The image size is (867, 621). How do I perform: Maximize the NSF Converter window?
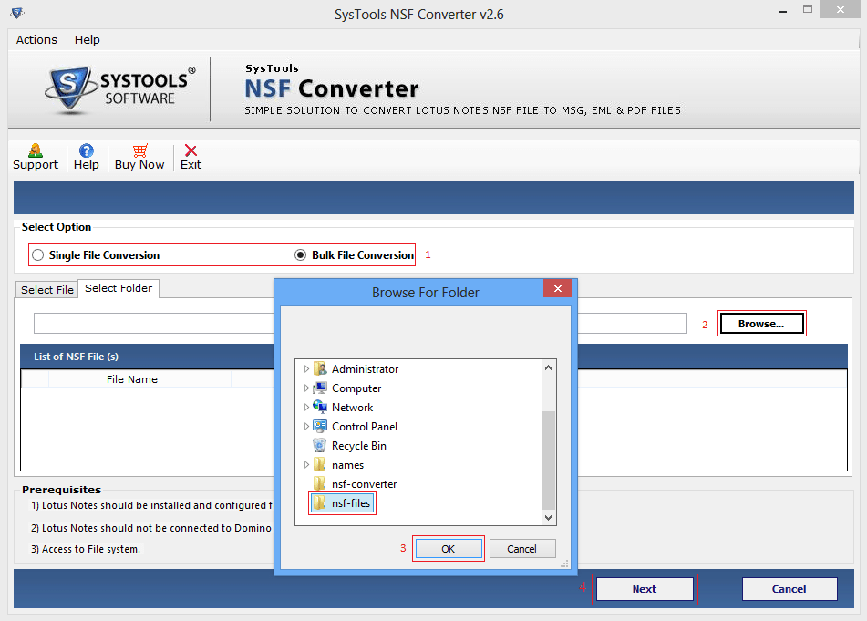click(808, 10)
